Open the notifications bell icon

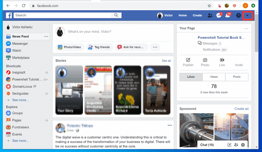point(228,15)
